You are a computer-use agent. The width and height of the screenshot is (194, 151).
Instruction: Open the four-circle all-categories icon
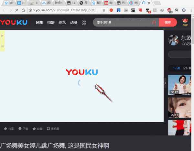coord(84,23)
